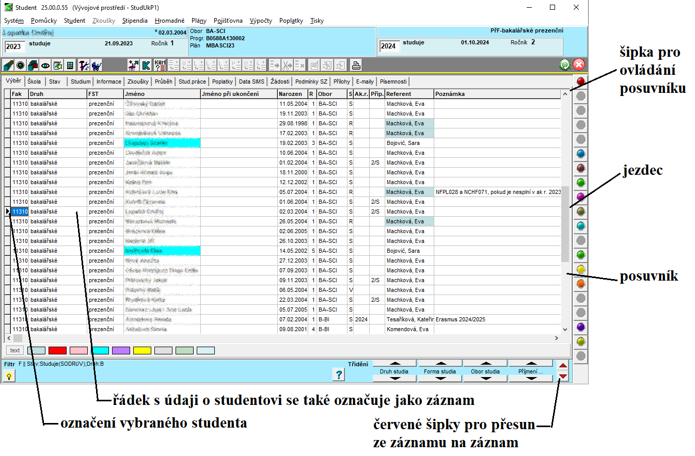Select the yellow color swatch
Screen dimensions: 695x456
(142, 351)
